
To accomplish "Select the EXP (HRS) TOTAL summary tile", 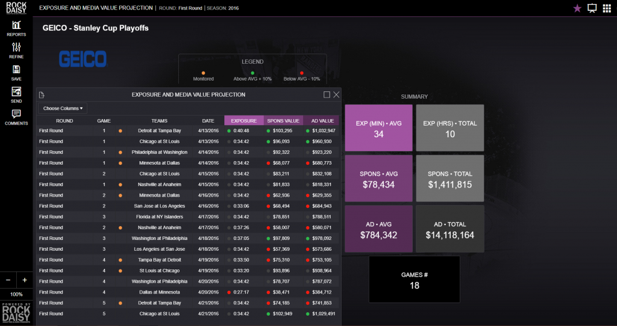I will tap(449, 128).
